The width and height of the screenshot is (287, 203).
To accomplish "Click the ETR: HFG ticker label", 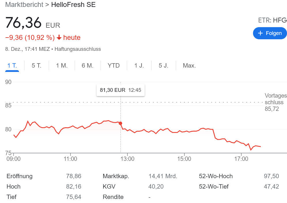I will pos(272,20).
